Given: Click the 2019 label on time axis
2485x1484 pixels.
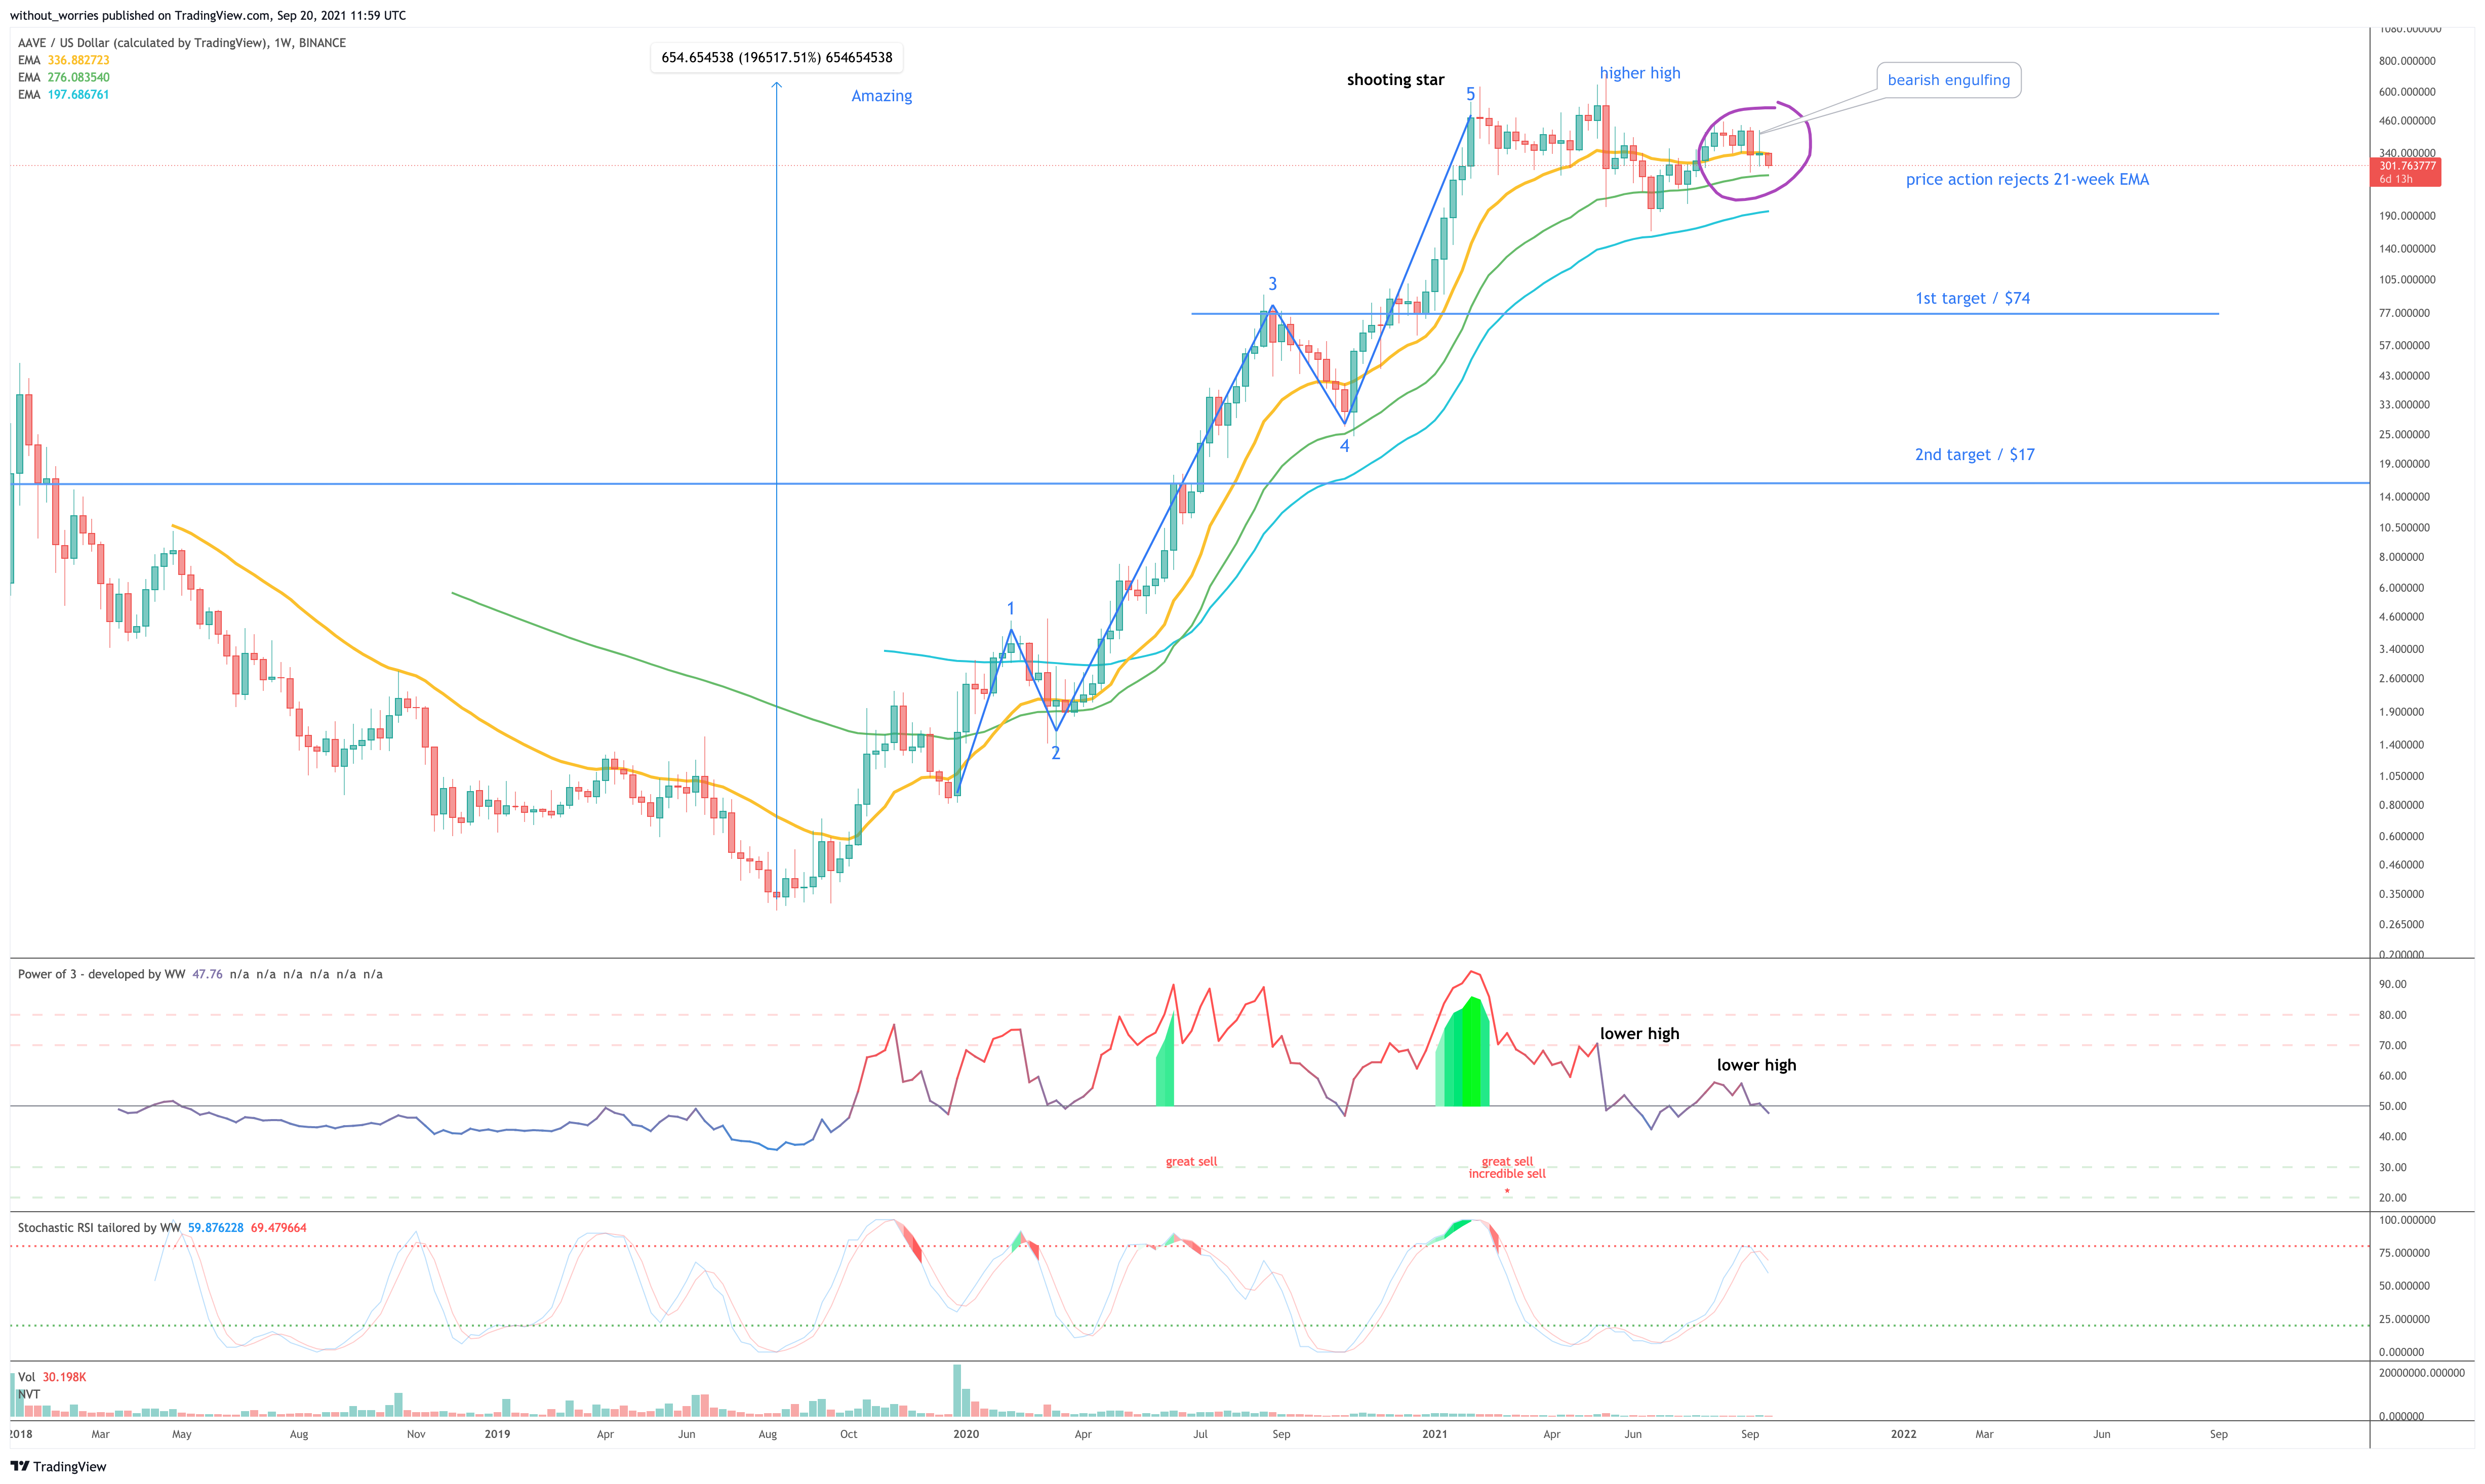Looking at the screenshot, I should [x=497, y=1434].
